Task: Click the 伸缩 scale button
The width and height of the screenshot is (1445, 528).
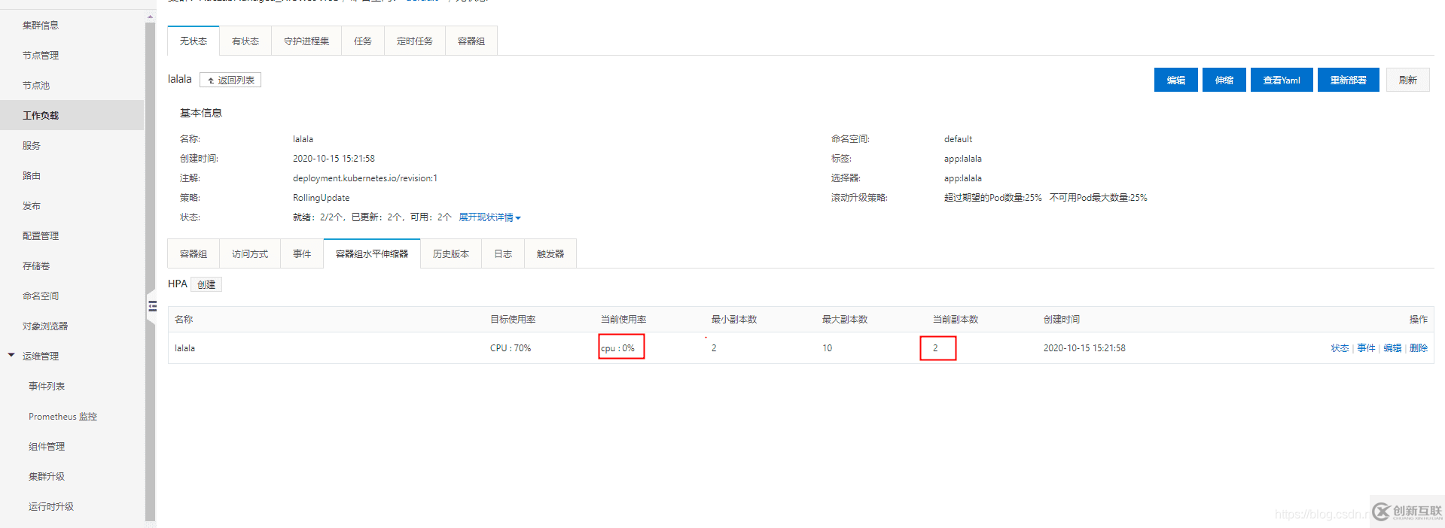Action: [x=1224, y=80]
